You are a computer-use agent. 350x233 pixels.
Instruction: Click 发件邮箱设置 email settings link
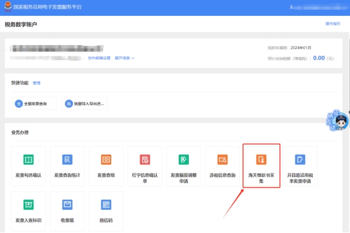click(99, 58)
